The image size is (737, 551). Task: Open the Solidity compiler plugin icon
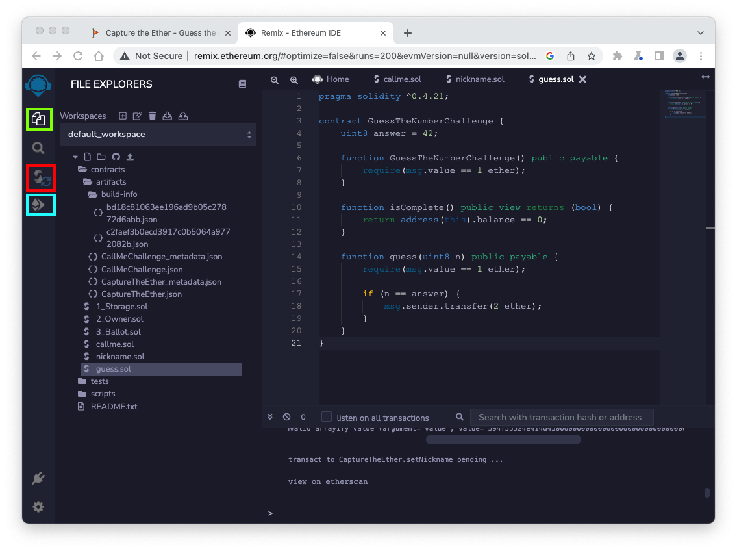coord(40,178)
